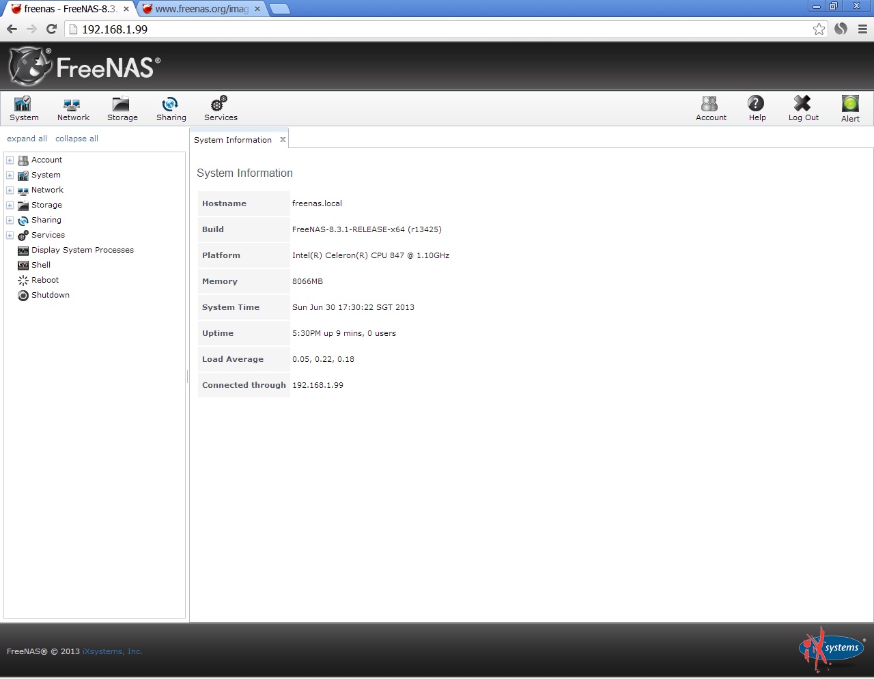Open the Sharing section from the toolbar

170,108
